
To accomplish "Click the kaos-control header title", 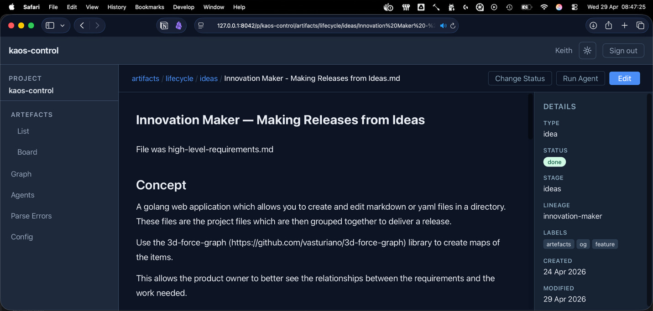I will [34, 51].
